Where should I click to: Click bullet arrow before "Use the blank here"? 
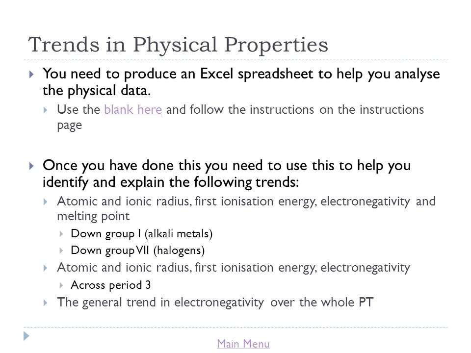pyautogui.click(x=45, y=110)
